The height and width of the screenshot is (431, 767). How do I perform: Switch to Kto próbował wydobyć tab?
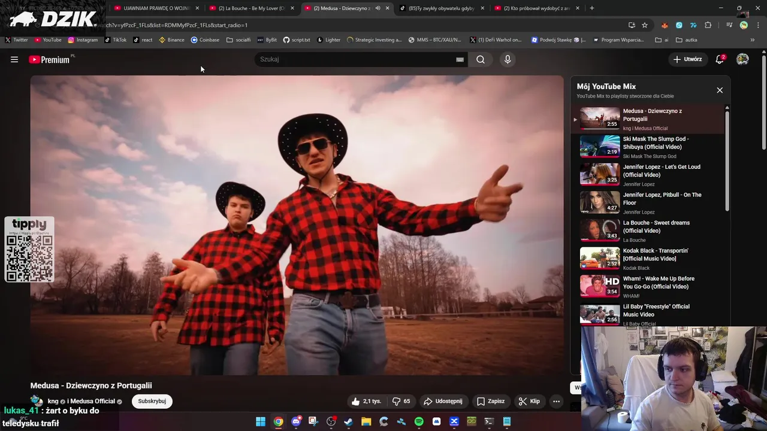point(537,8)
